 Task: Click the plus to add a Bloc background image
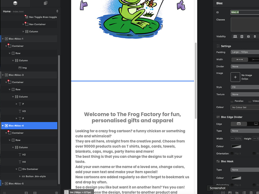[x=235, y=77]
